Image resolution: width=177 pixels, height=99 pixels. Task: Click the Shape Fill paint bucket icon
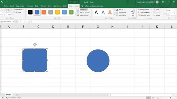click(x=78, y=10)
